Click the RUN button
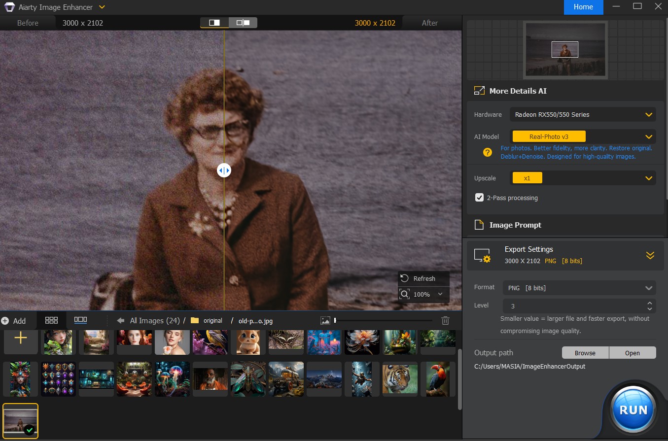The height and width of the screenshot is (441, 668). 633,409
